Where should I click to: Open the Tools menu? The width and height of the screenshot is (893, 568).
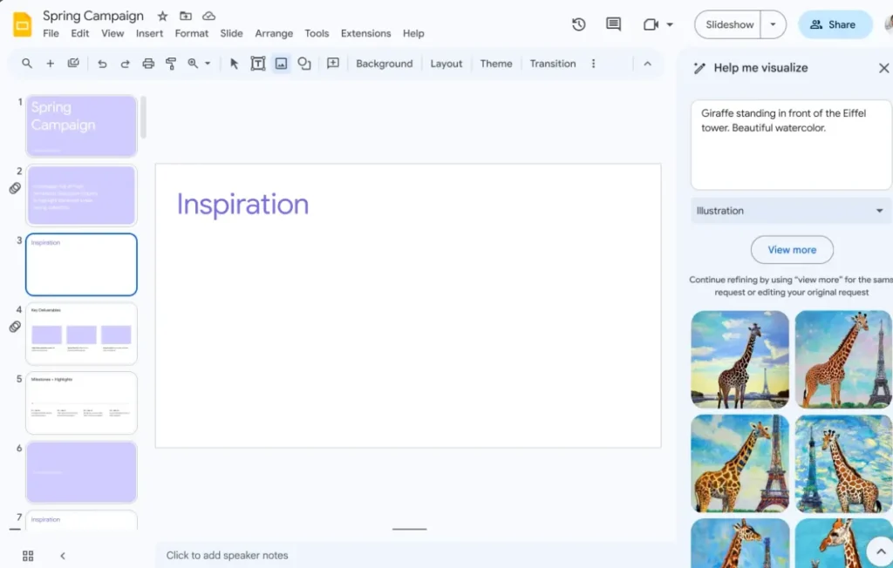click(x=317, y=34)
